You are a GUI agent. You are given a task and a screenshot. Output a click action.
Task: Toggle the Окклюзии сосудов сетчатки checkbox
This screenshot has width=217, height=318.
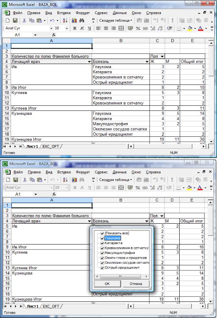(102, 263)
